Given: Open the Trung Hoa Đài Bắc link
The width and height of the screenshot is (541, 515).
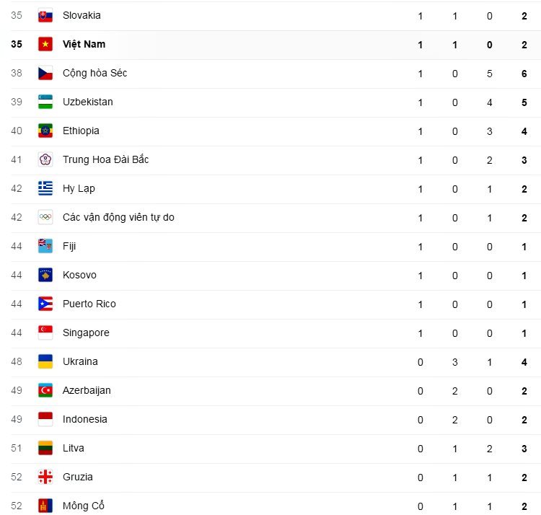Looking at the screenshot, I should (105, 159).
